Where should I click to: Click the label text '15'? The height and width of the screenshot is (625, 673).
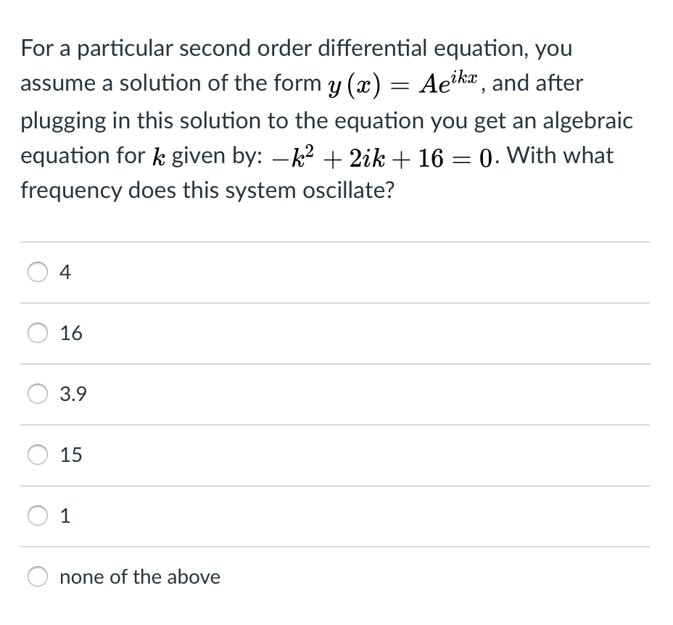click(x=71, y=455)
